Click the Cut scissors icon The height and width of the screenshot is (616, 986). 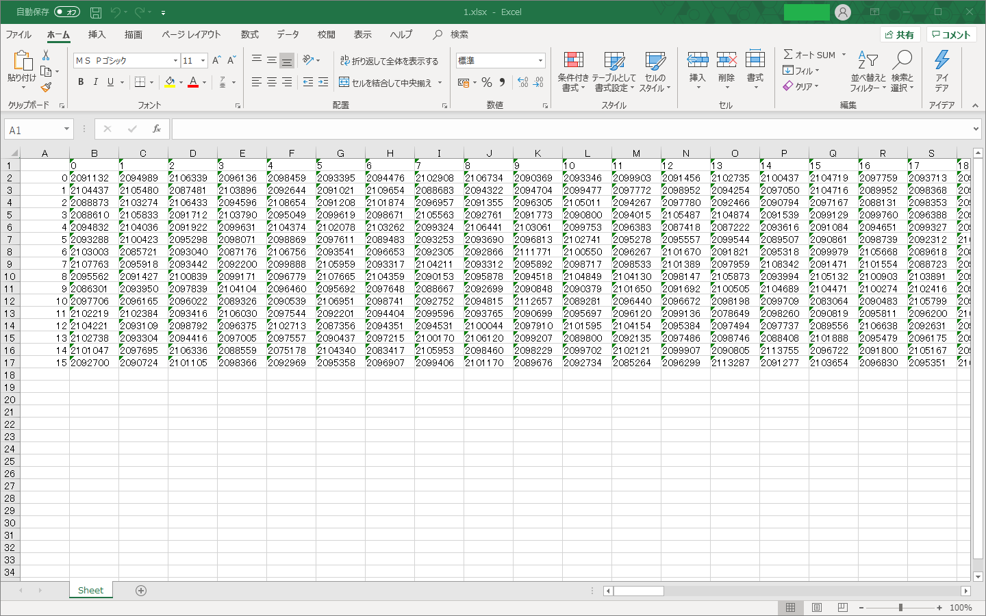[46, 55]
